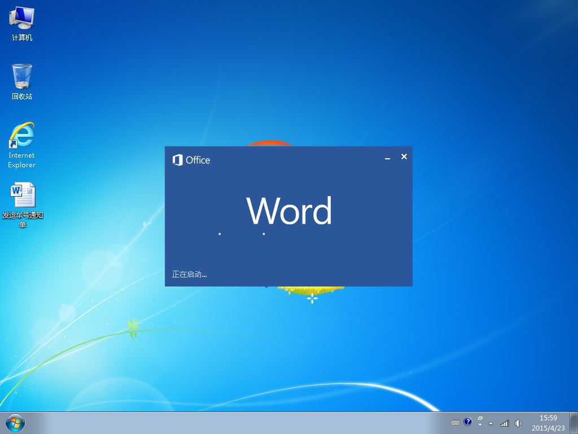Screen dimensions: 578x434
Task: Select the 回收站 recycle bin icon
Action: tap(22, 82)
